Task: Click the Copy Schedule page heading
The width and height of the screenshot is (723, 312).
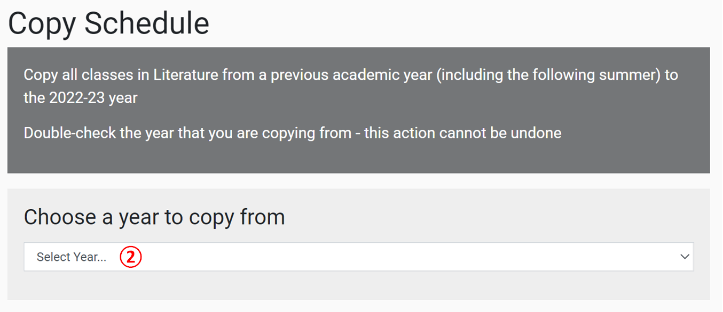Action: [108, 23]
